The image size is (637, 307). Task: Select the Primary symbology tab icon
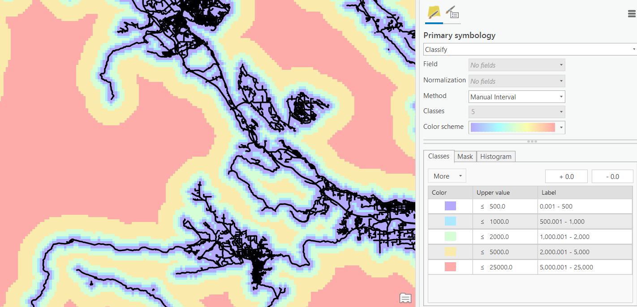(434, 13)
